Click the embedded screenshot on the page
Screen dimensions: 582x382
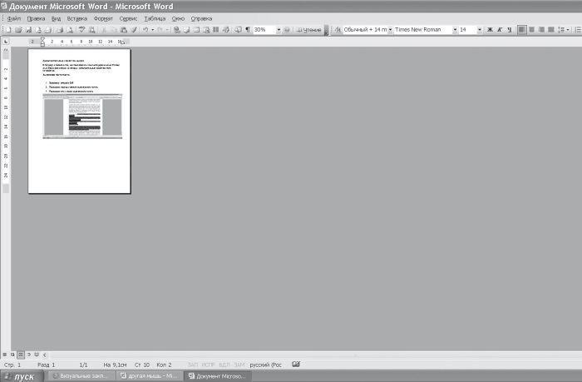(82, 116)
